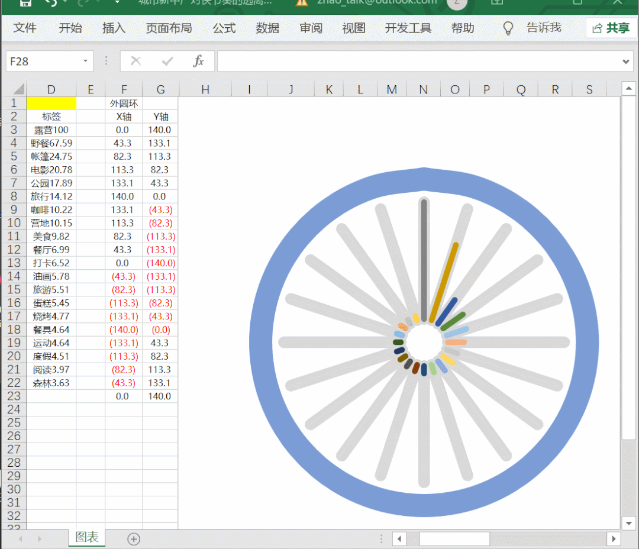Select cell containing 咖啡10.22
The width and height of the screenshot is (639, 549).
[51, 209]
